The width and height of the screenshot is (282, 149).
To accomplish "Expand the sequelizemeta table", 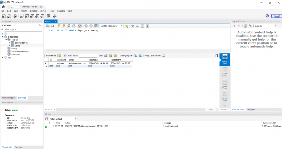I will click(x=10, y=43).
